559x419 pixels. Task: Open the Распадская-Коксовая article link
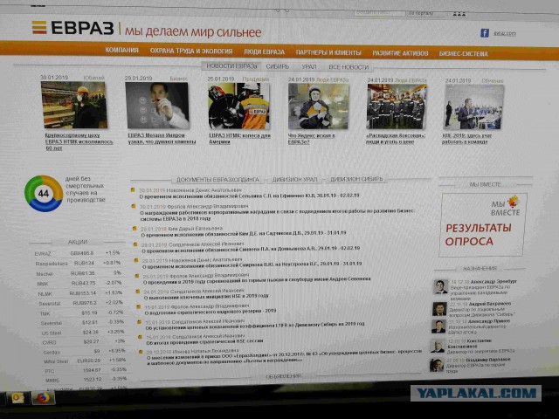coord(396,139)
